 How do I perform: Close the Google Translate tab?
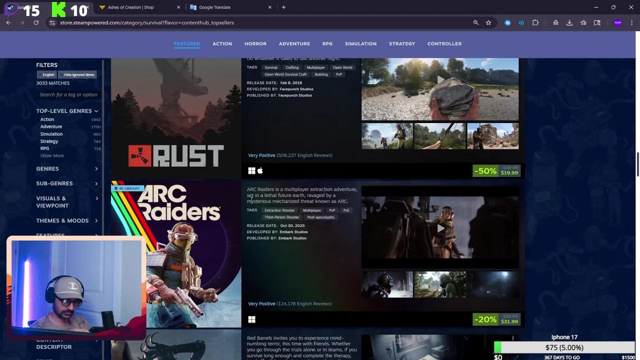pos(270,7)
